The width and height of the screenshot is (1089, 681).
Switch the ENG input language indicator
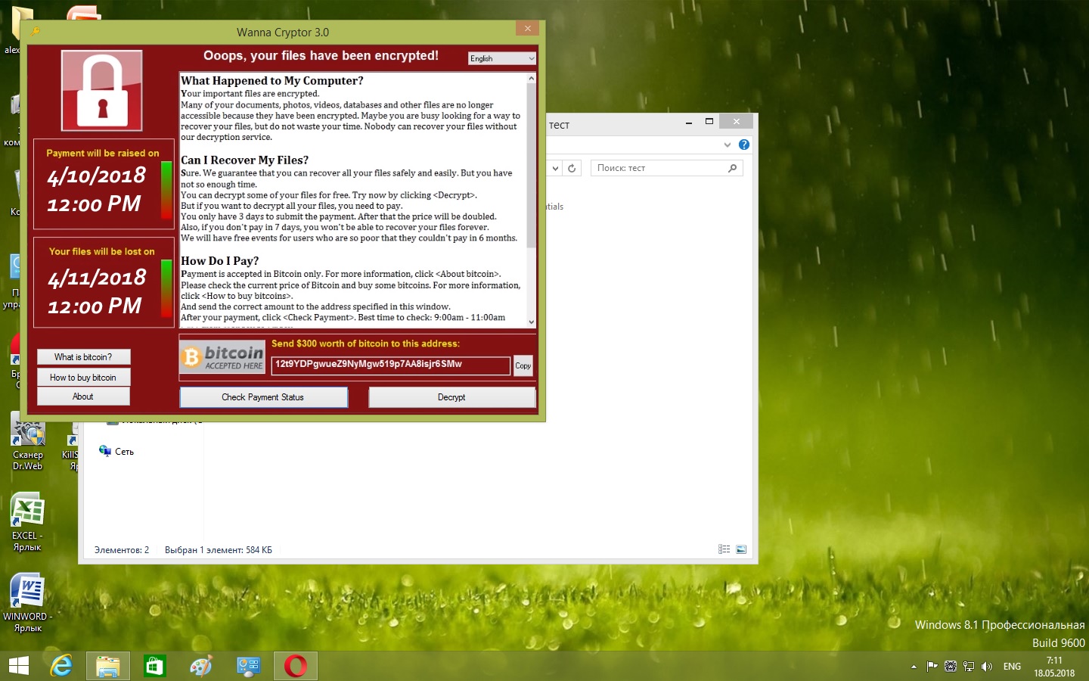tap(1012, 667)
